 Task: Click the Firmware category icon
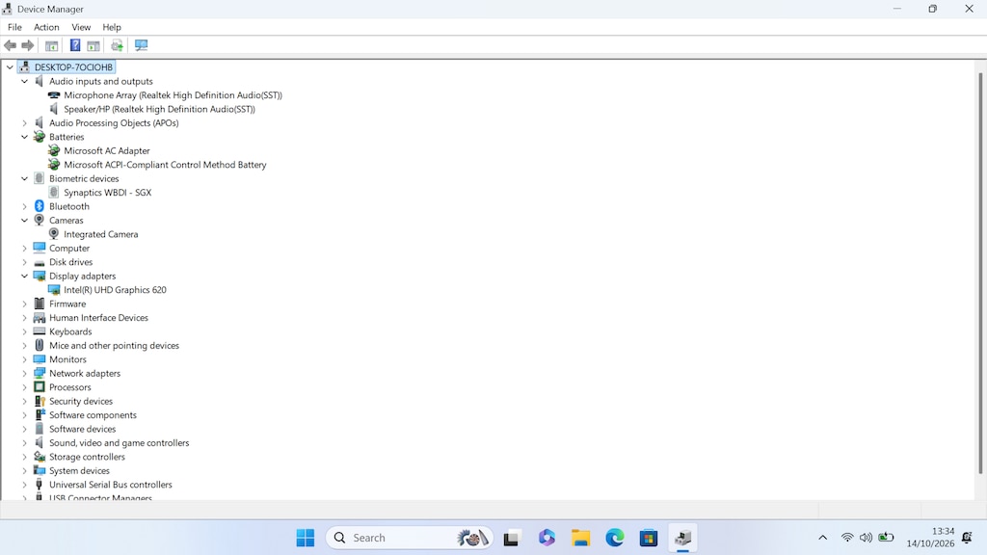(x=39, y=304)
